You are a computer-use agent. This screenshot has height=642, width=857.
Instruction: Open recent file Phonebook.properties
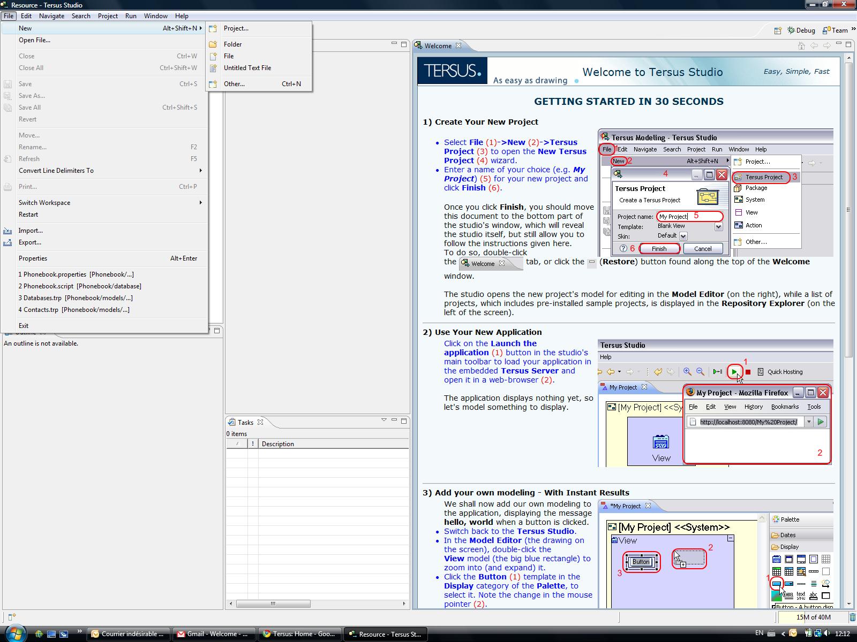76,274
